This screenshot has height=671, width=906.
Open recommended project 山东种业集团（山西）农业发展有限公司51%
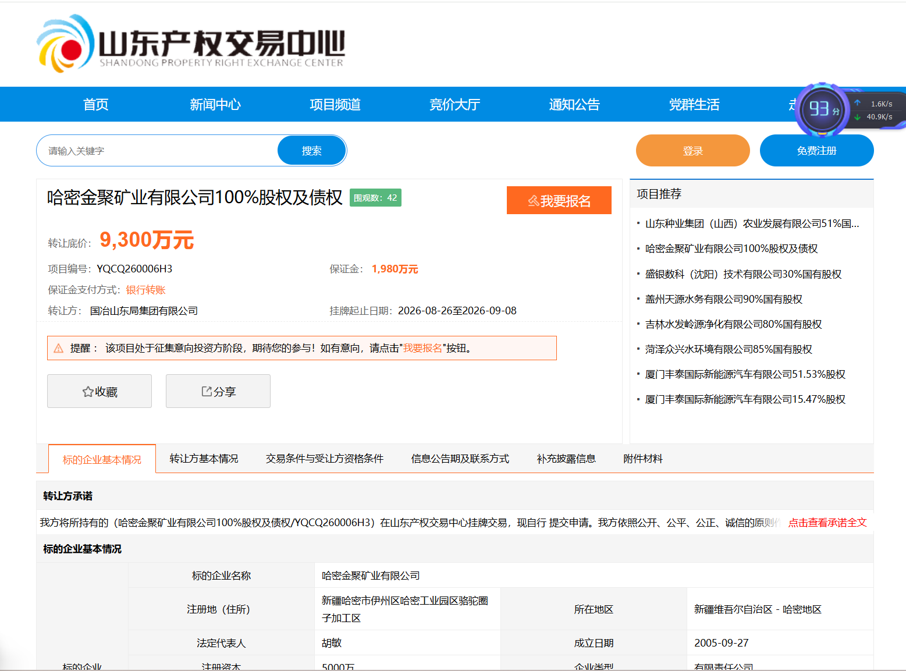(752, 223)
